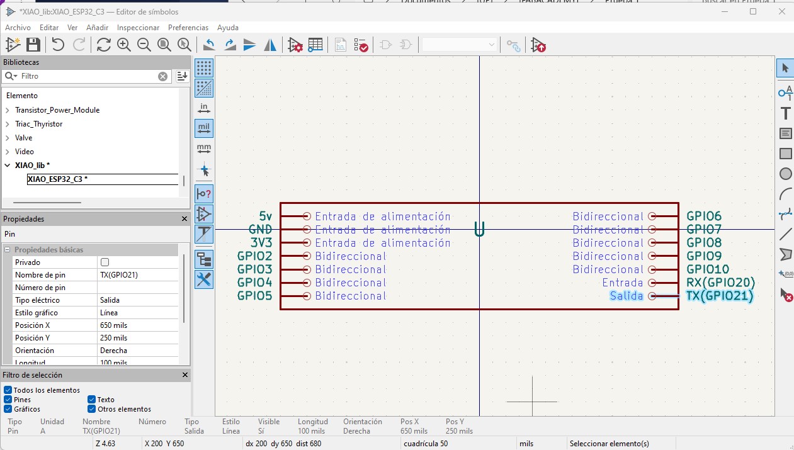Screen dimensions: 794x450
Task: Select the Draw Arc tool
Action: click(x=785, y=194)
